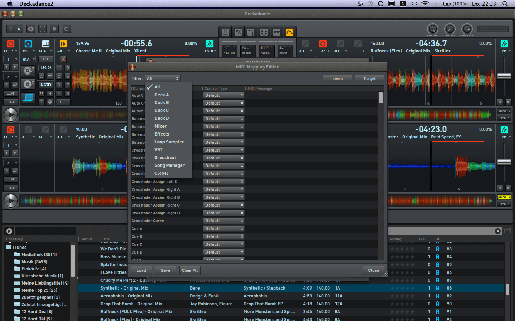Image resolution: width=515 pixels, height=321 pixels.
Task: Open the settings gear in top toolbar
Action: (31, 29)
